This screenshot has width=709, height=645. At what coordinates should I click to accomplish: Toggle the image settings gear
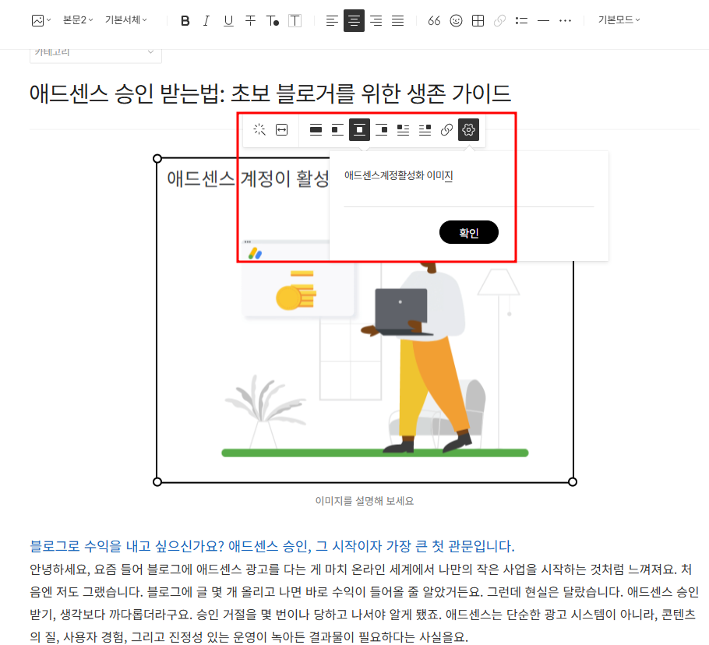coord(468,130)
